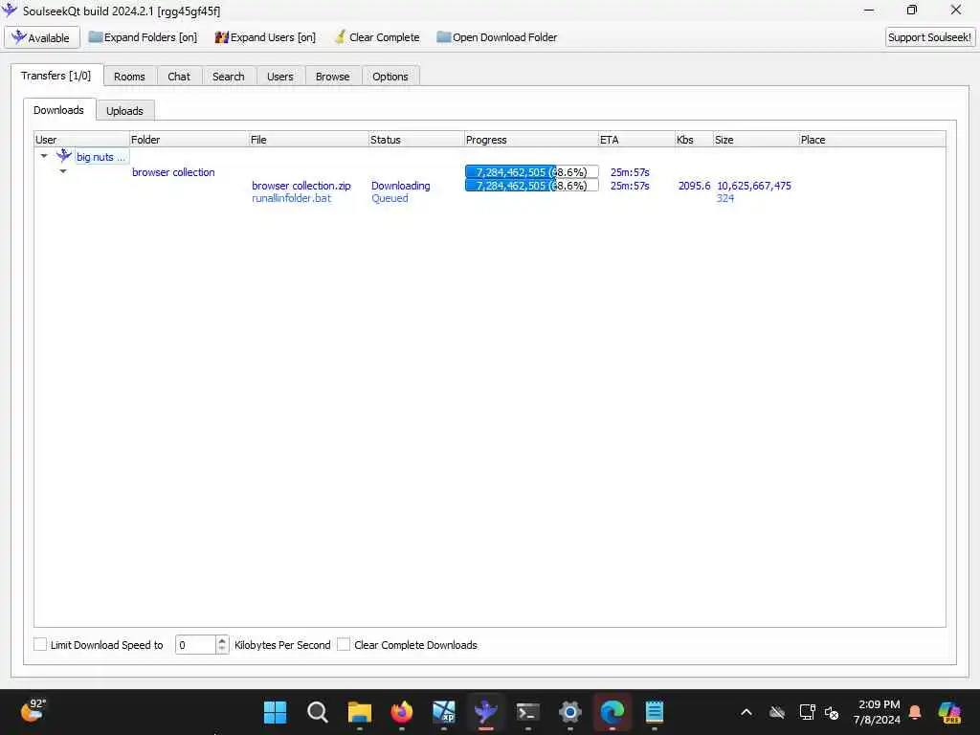
Task: Open the Options tab
Action: 390,77
